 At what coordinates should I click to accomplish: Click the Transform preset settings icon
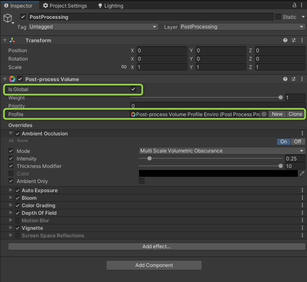coord(294,41)
